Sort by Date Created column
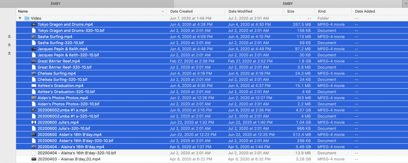Screen dimensions: 408x163 [x=181, y=11]
